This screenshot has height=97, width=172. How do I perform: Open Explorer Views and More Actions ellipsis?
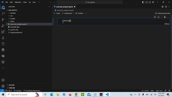(x=49, y=7)
